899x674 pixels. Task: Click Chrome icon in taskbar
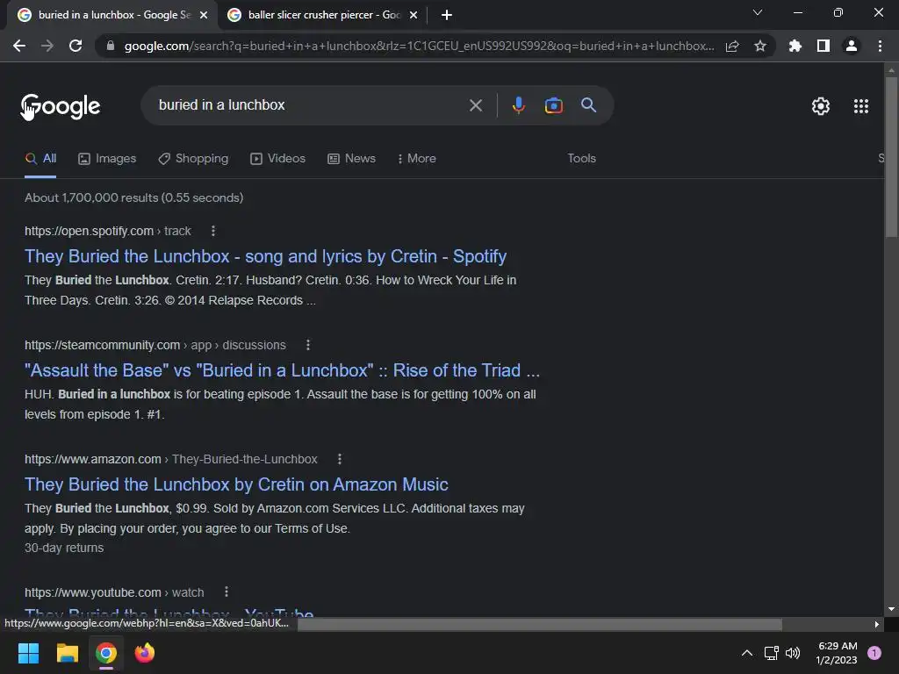[x=106, y=653]
